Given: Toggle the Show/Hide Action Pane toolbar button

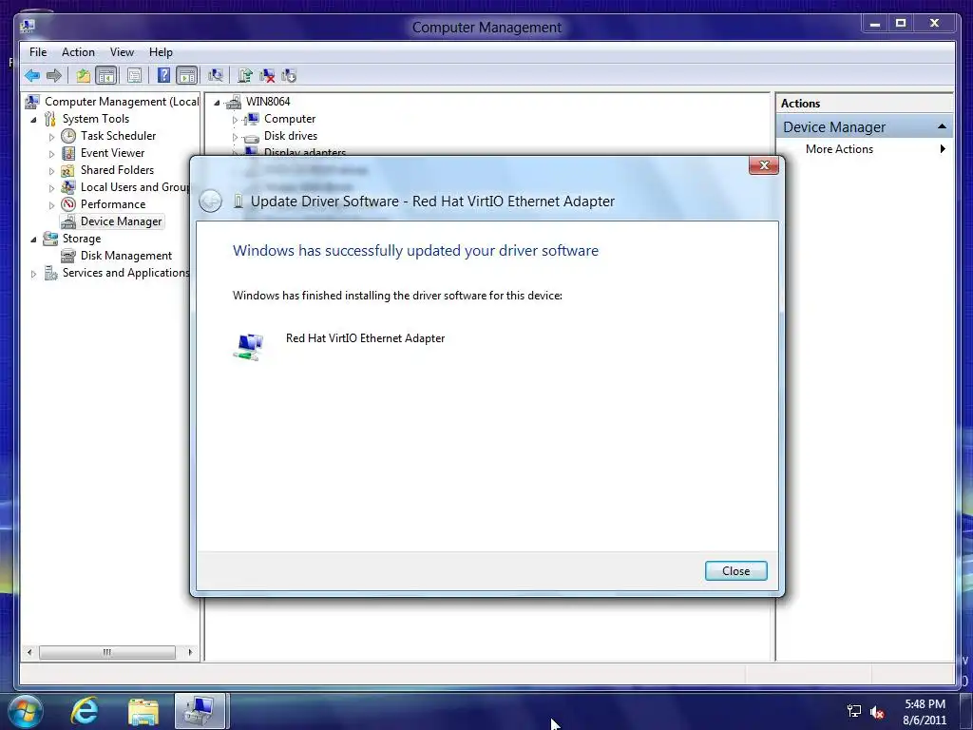Looking at the screenshot, I should click(187, 76).
